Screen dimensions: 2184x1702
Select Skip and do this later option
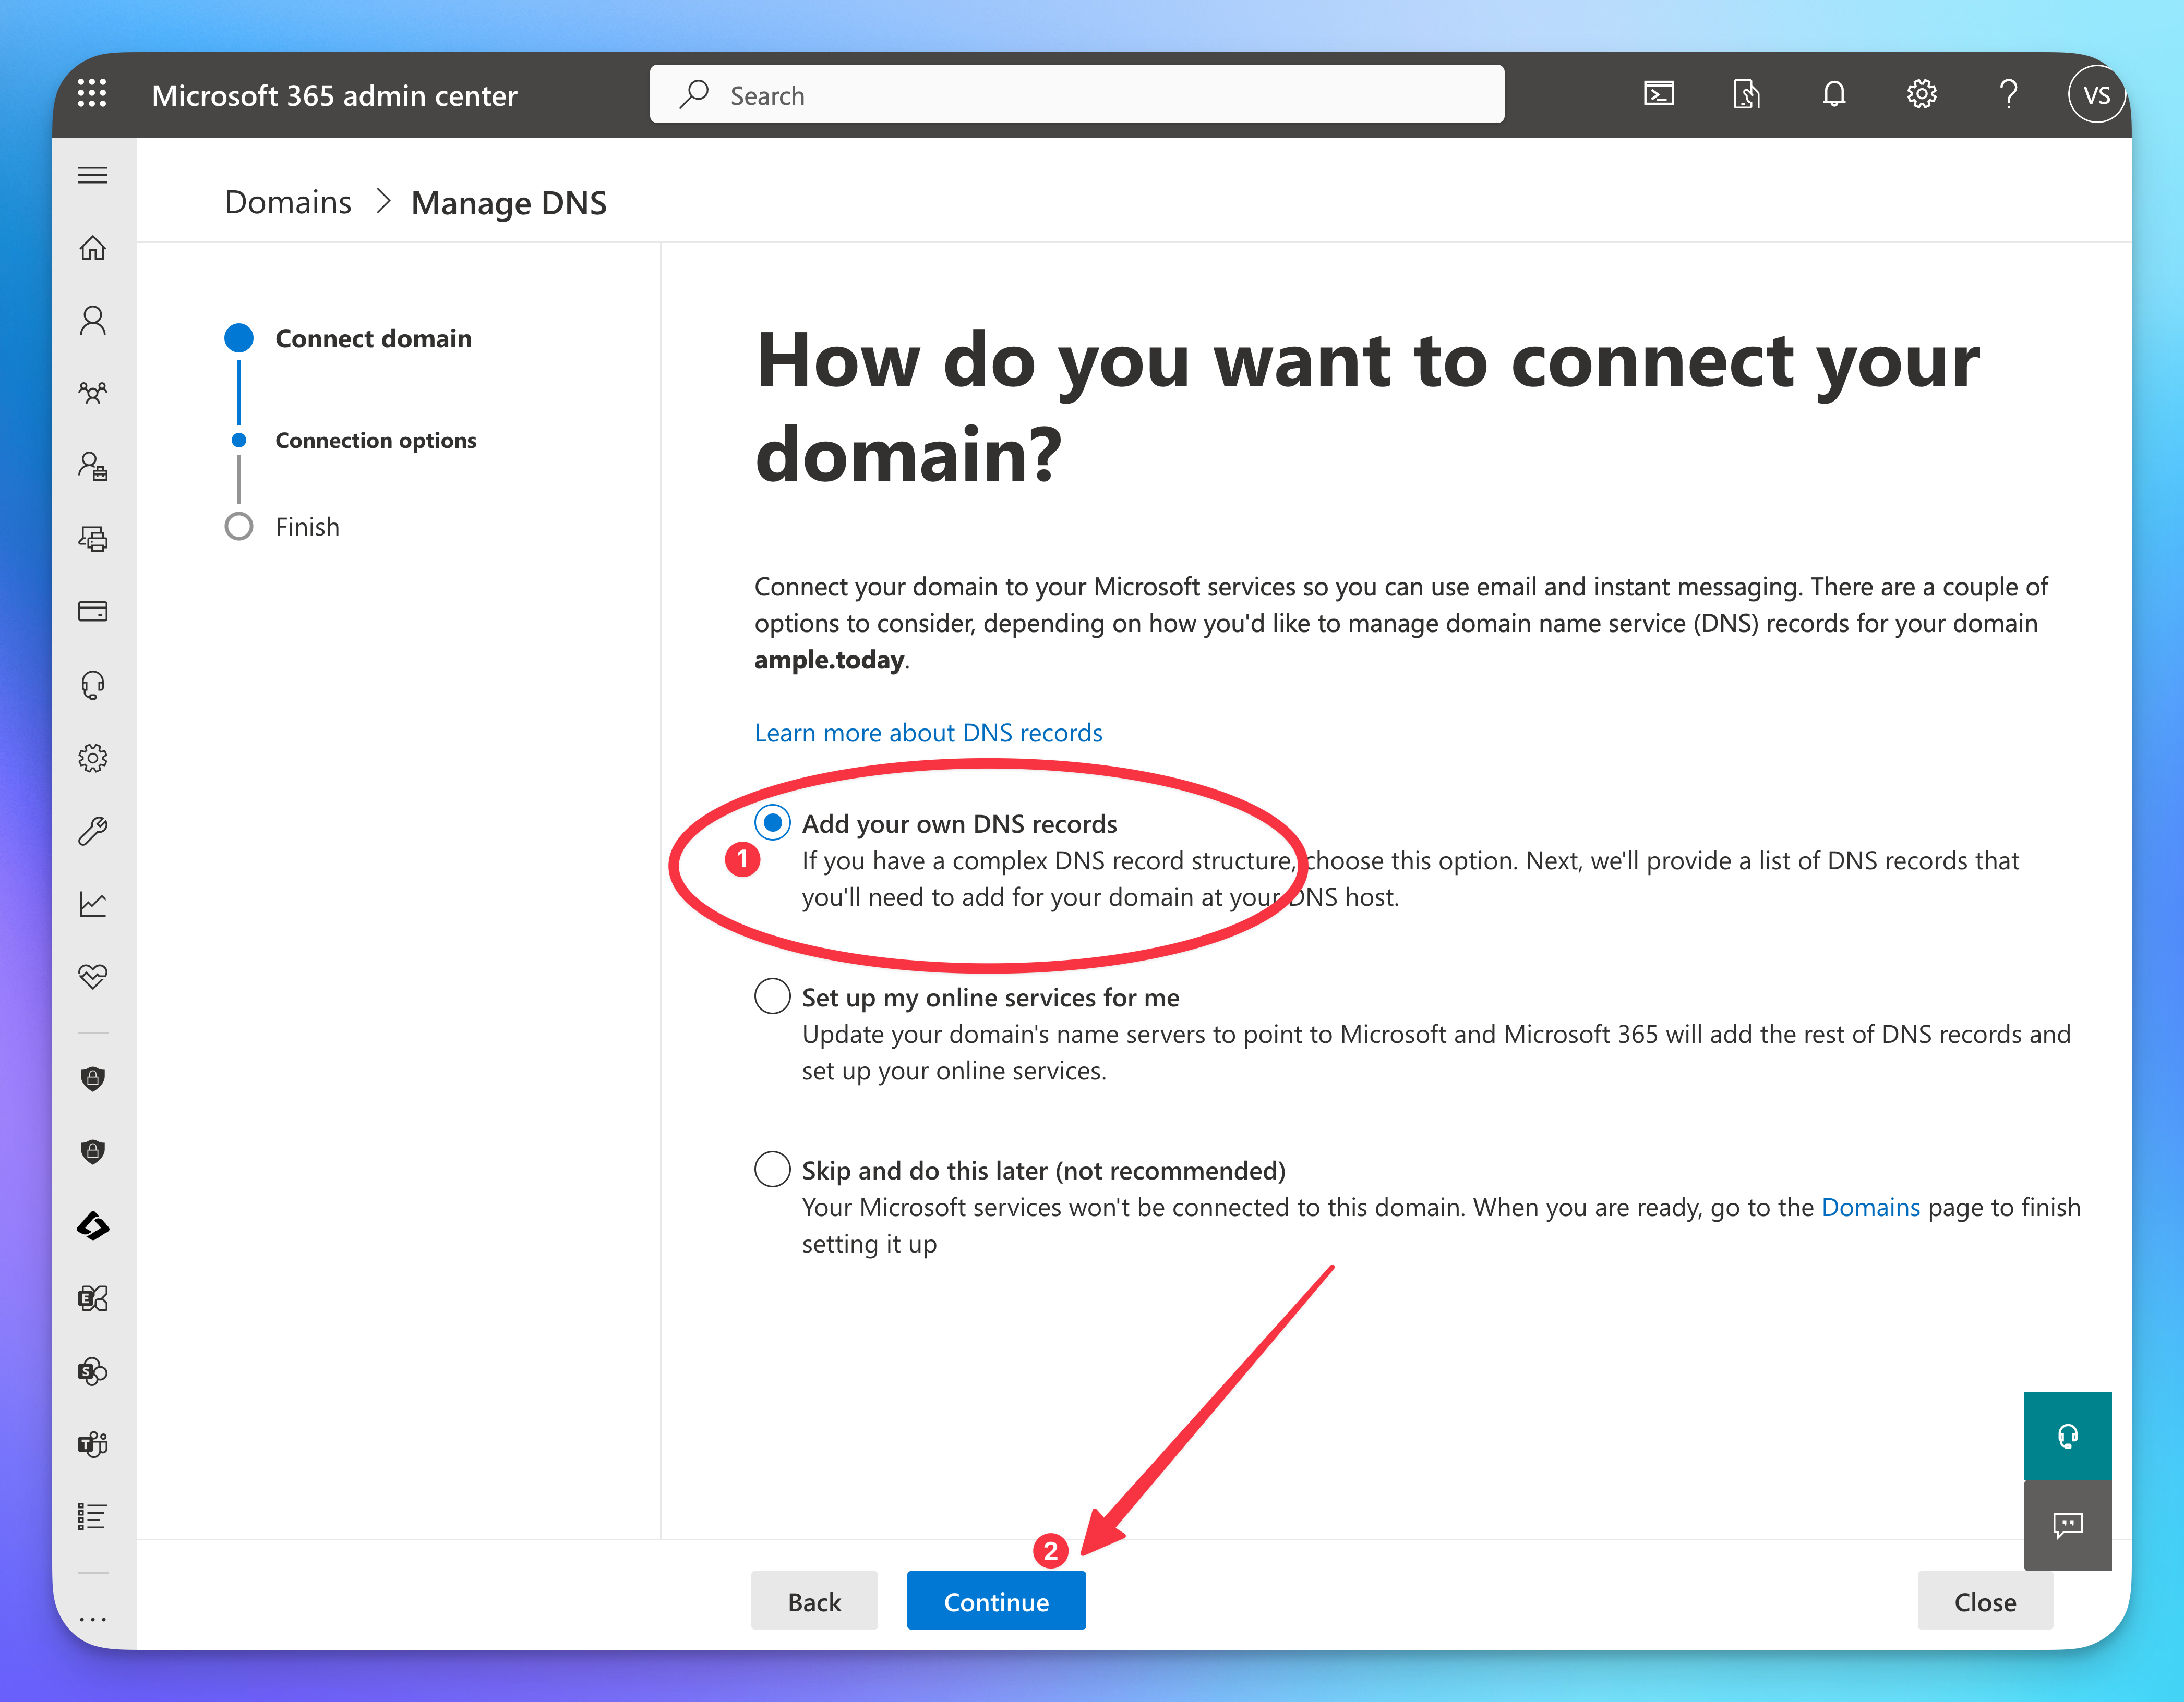[772, 1169]
